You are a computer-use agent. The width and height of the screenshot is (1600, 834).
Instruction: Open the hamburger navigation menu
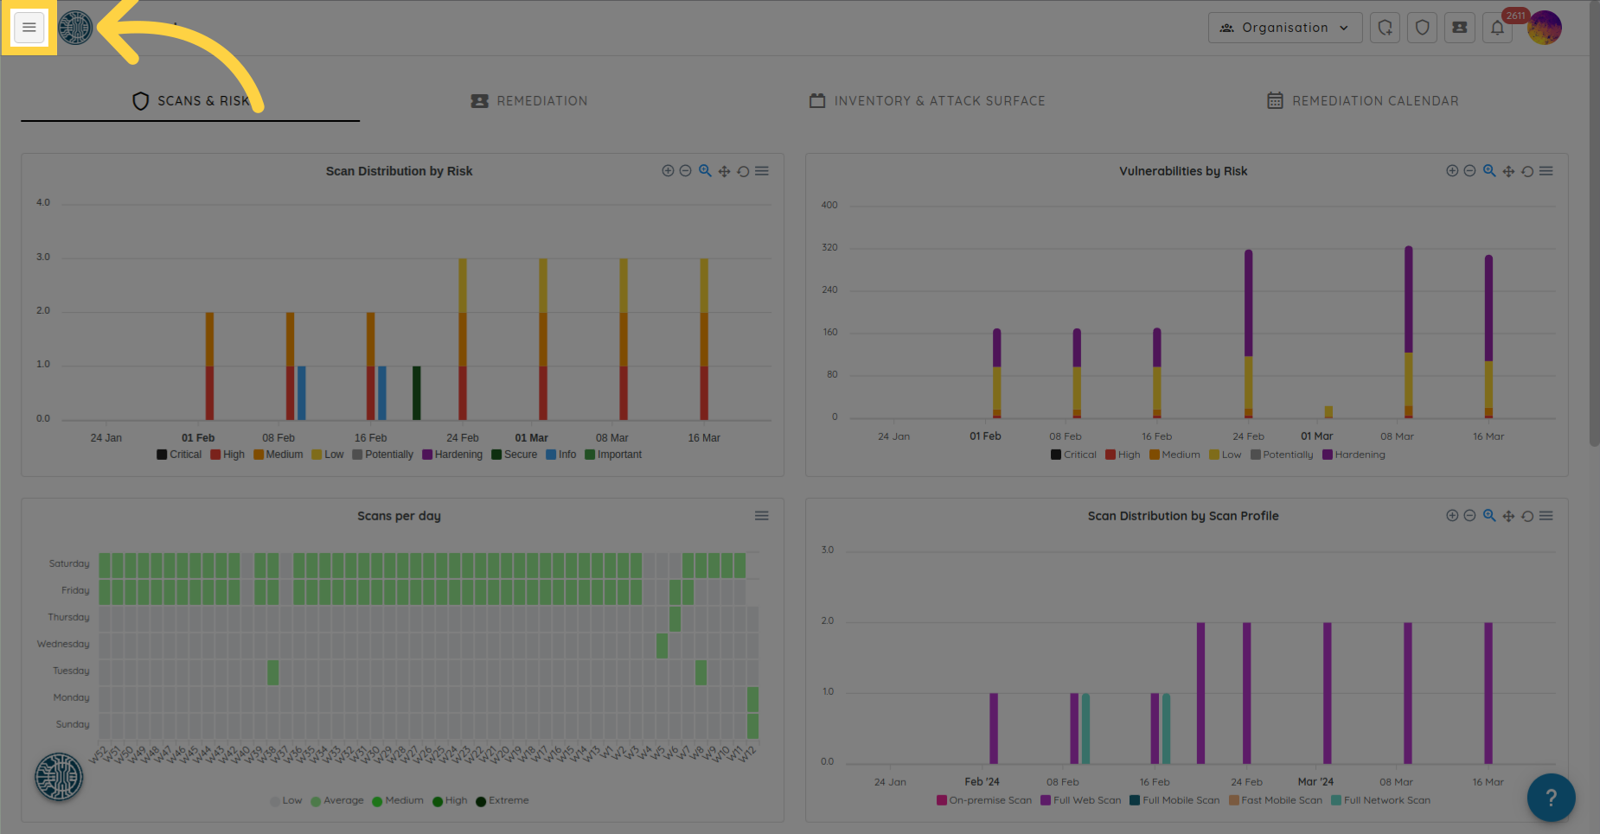(29, 28)
